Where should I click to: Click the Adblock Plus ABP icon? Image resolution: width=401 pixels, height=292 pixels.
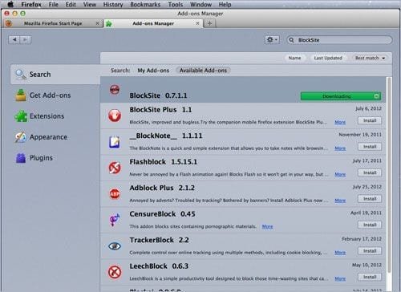point(115,193)
